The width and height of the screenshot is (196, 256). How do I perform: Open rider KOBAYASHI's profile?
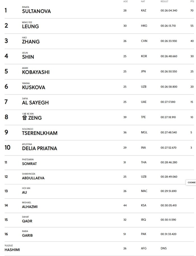click(x=36, y=72)
